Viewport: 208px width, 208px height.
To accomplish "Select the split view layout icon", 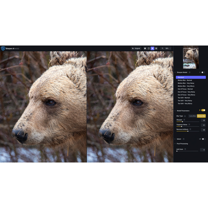I will click(x=149, y=48).
